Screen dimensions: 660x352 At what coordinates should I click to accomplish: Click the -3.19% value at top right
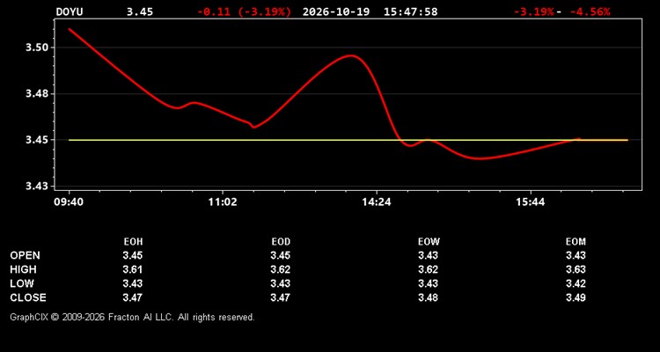pyautogui.click(x=534, y=11)
